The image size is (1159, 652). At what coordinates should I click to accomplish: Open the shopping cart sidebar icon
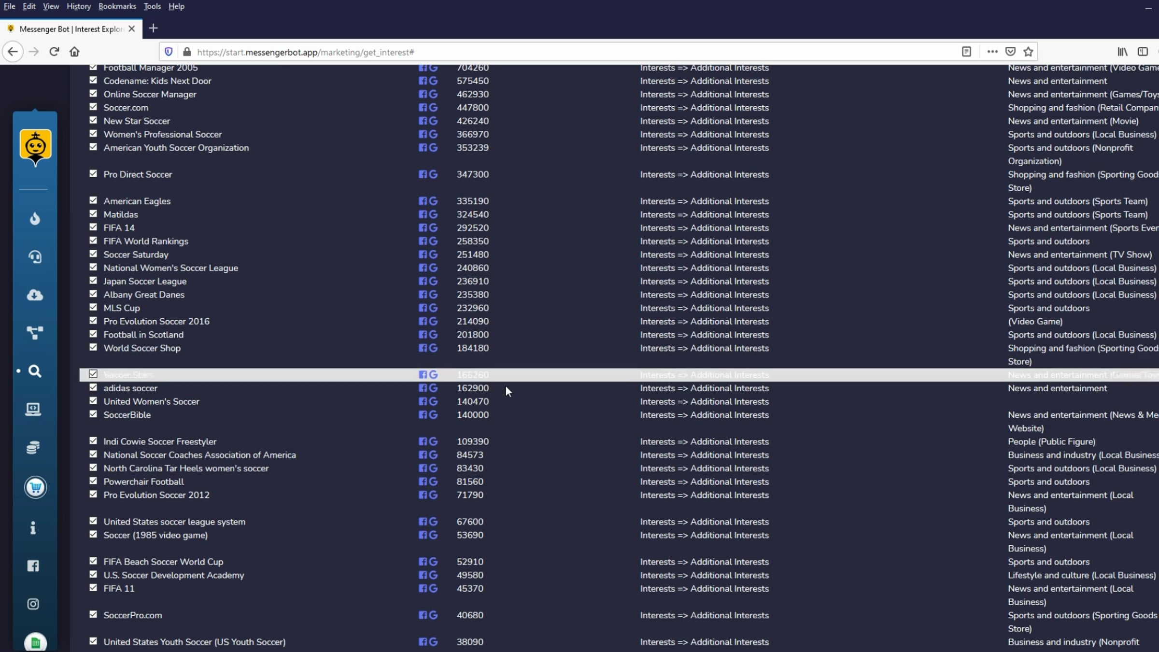tap(35, 487)
